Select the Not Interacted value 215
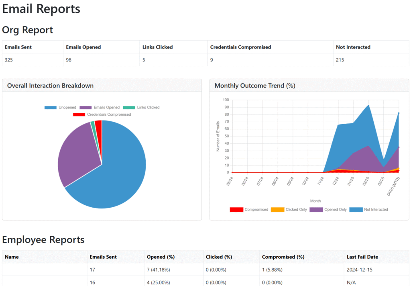The height and width of the screenshot is (286, 411). (x=339, y=59)
